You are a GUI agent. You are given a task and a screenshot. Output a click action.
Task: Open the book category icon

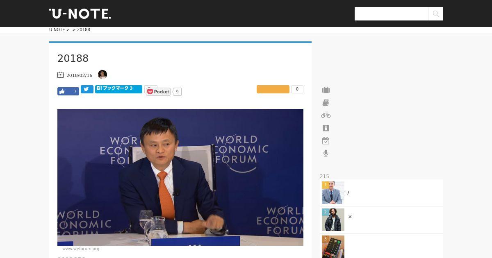(x=326, y=103)
